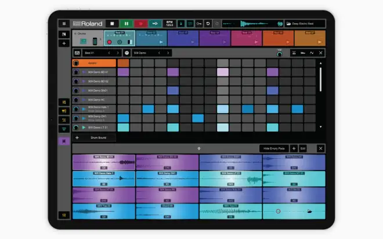Screen dimensions: 383x239
Task: Open the drum instrument icon on Drums track
Action: point(84,41)
